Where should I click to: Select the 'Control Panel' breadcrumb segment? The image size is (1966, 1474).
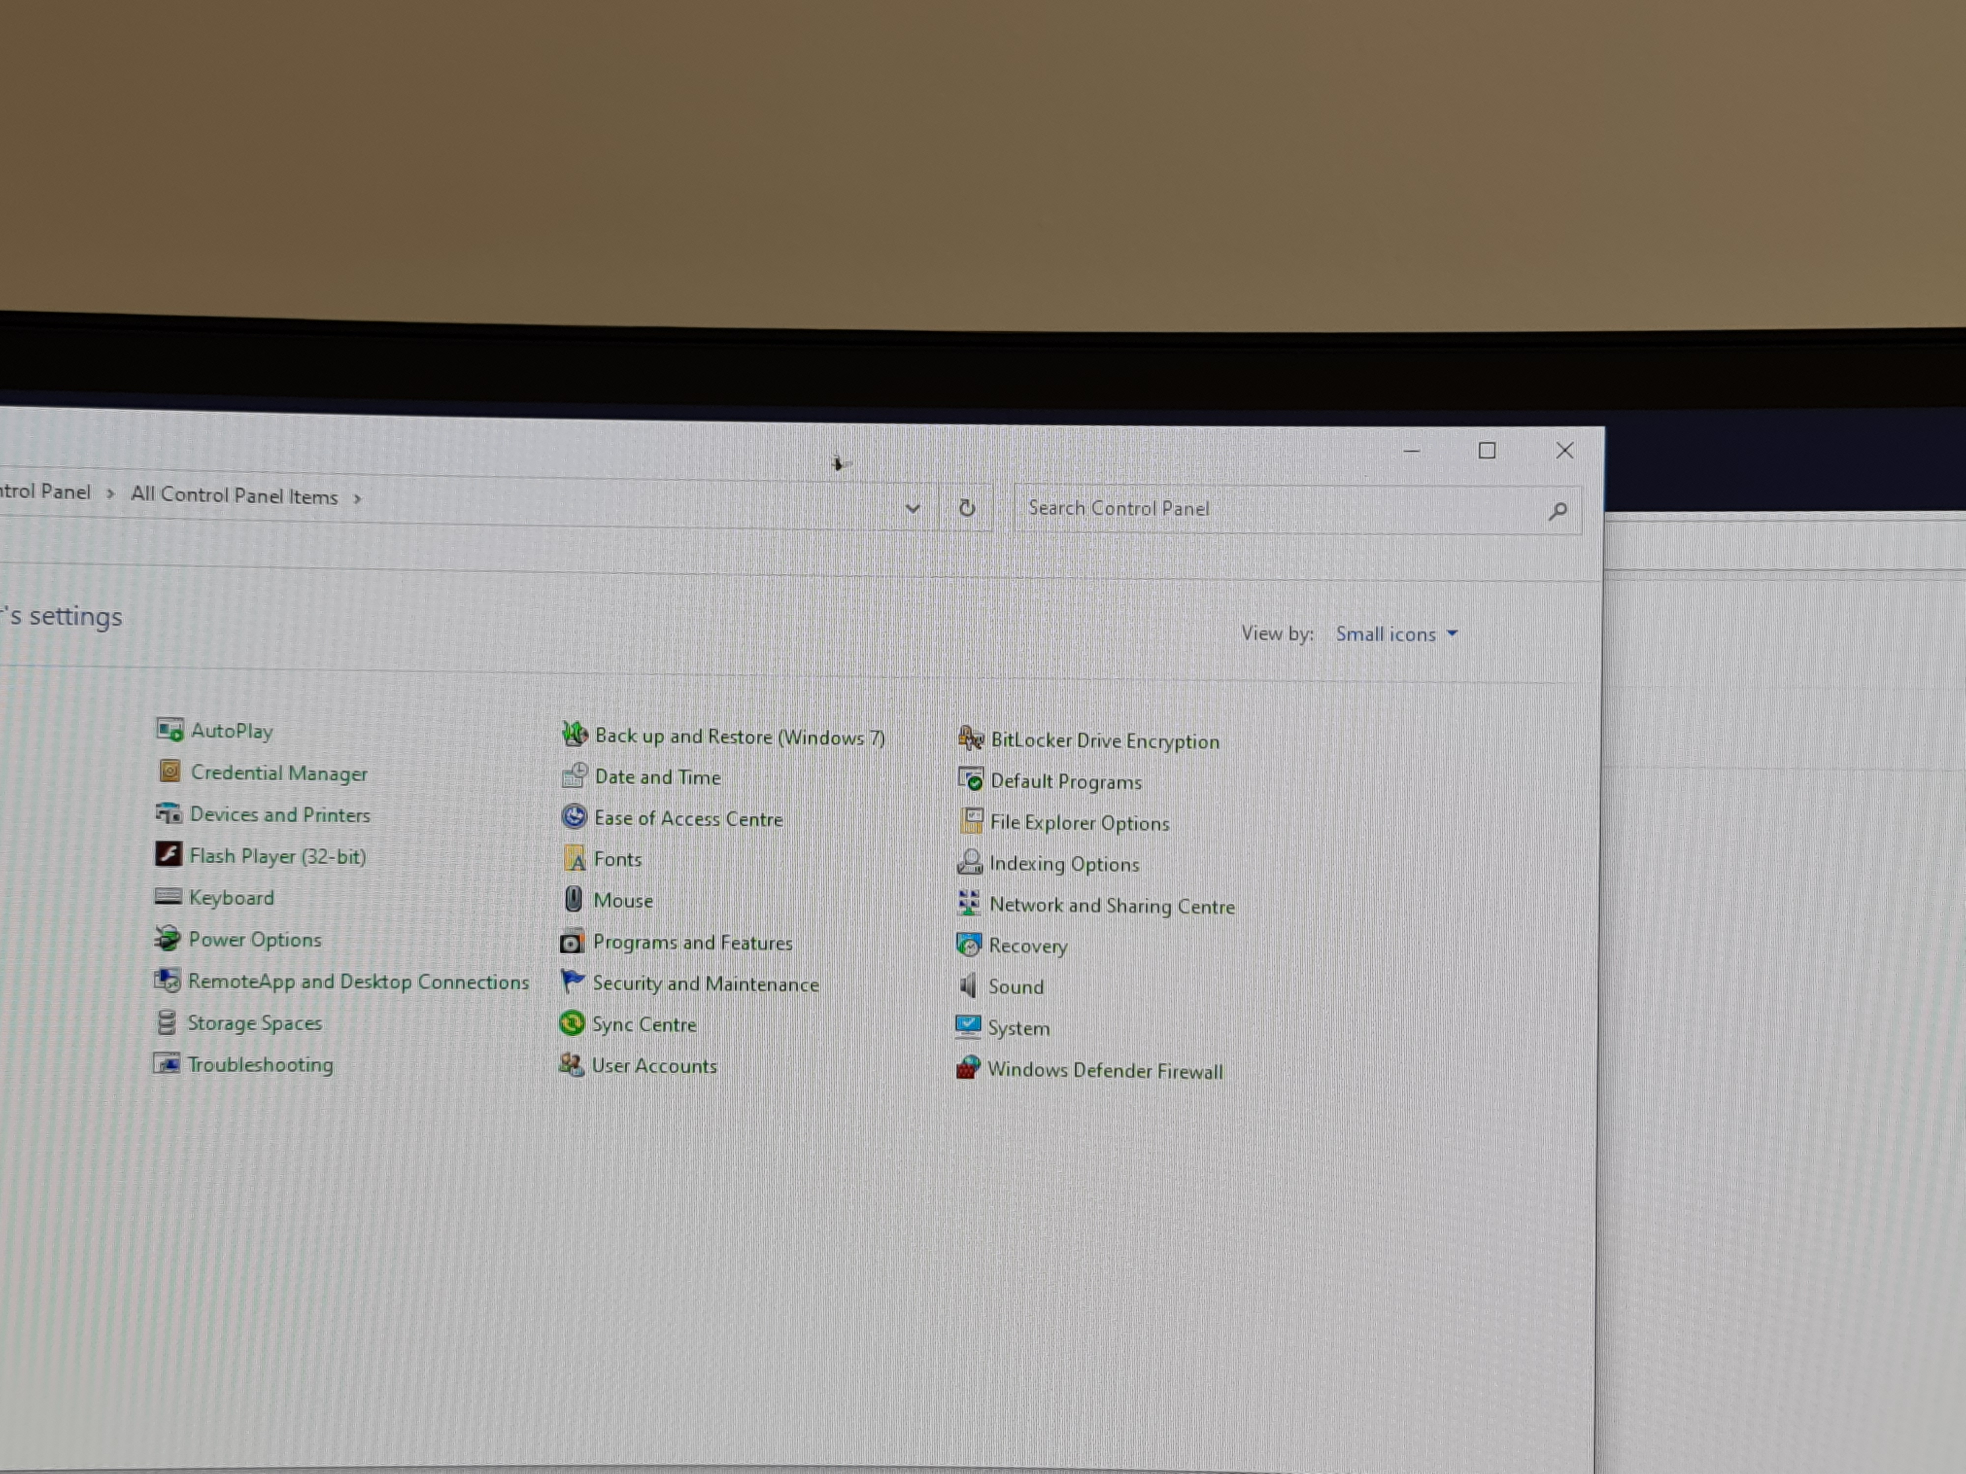click(x=44, y=491)
